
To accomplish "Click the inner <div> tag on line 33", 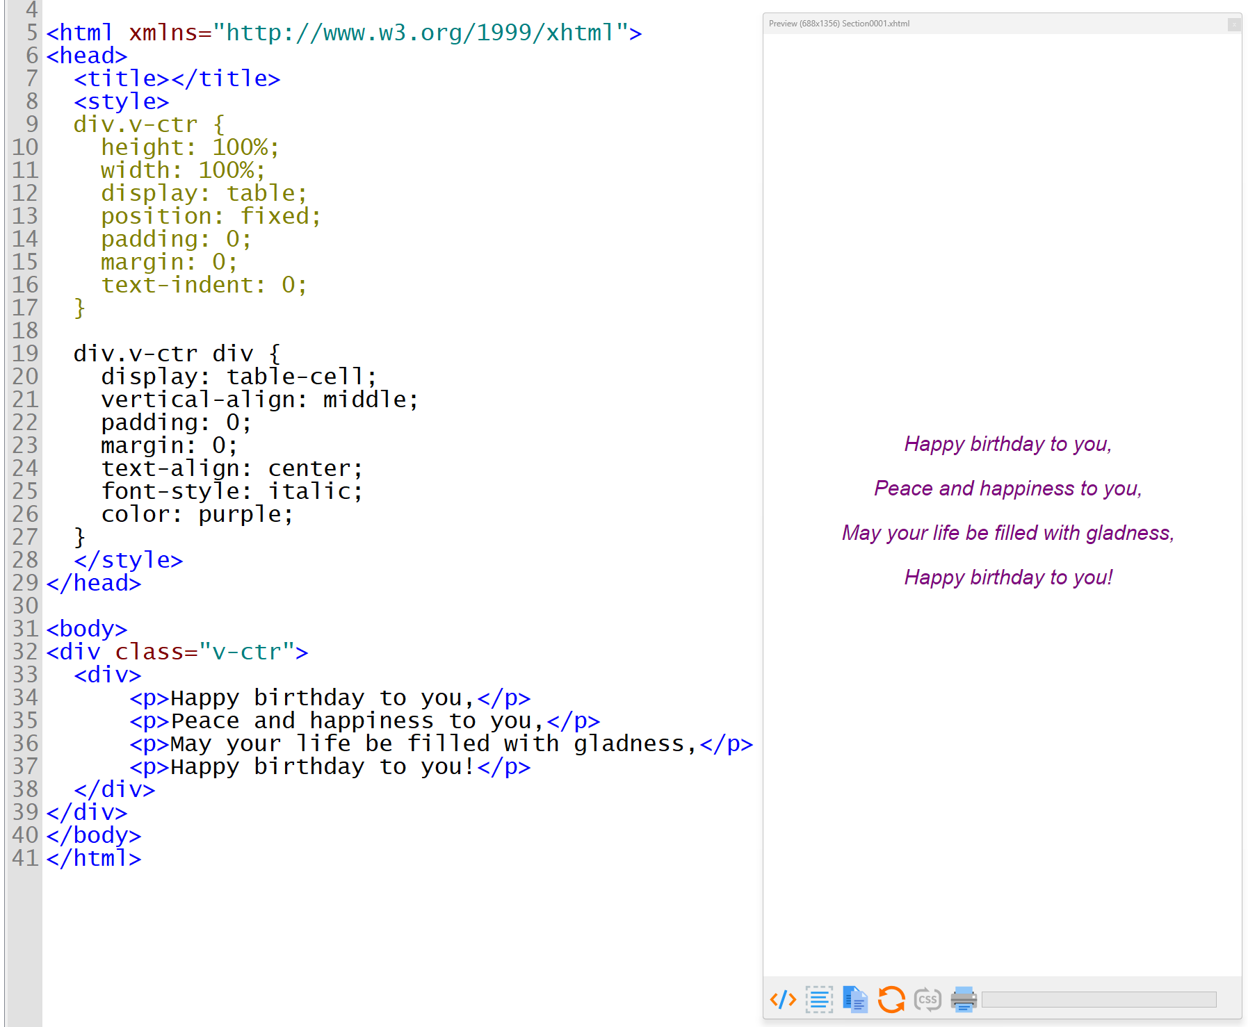I will [108, 675].
